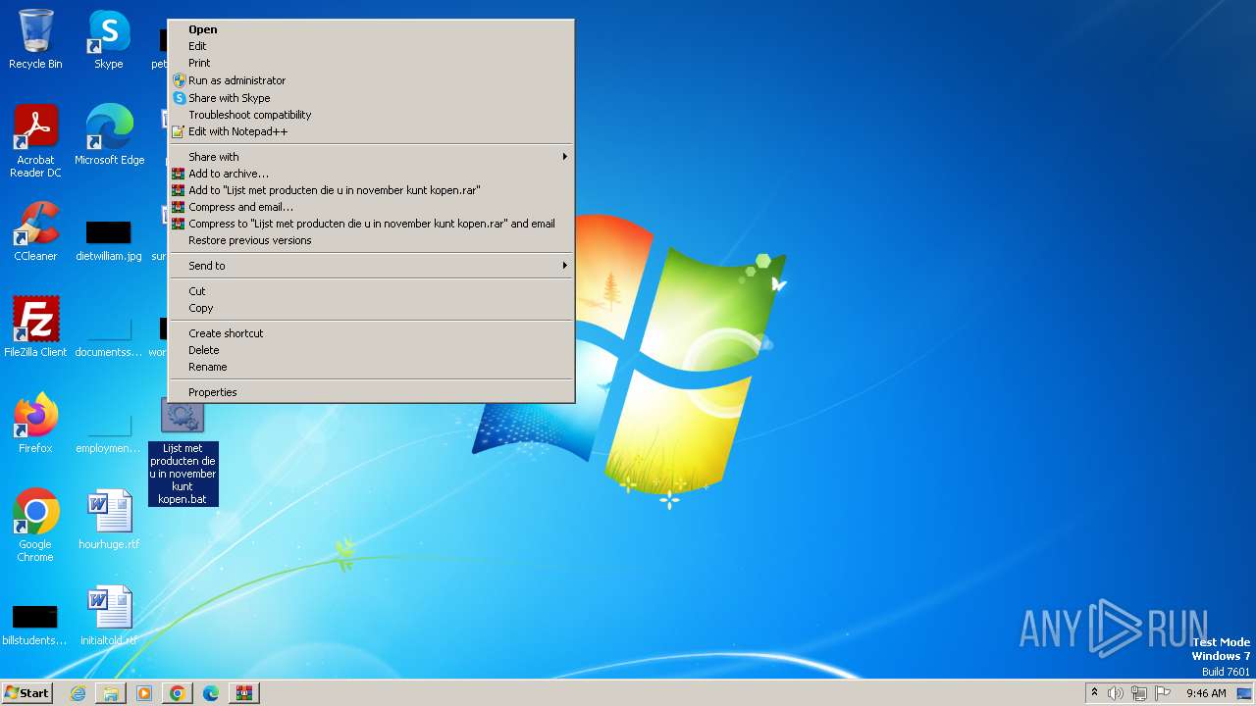Click the WinRAR taskbar icon
Screen dimensions: 1256x706
244,693
